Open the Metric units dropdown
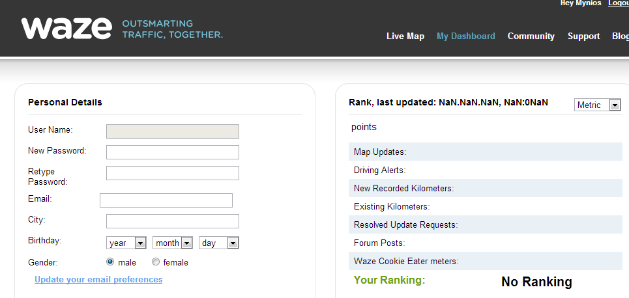Image resolution: width=629 pixels, height=298 pixels. pos(597,105)
